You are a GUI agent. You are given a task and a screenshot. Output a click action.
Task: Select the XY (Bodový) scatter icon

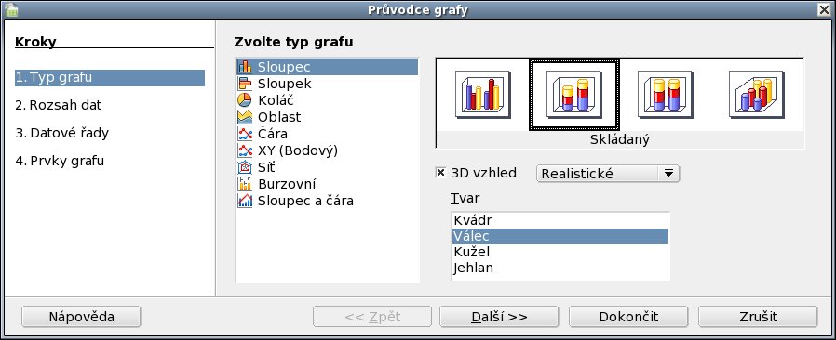(x=245, y=150)
